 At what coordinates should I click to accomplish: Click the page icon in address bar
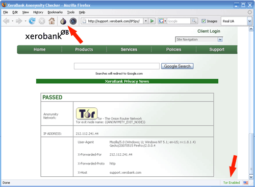84,21
